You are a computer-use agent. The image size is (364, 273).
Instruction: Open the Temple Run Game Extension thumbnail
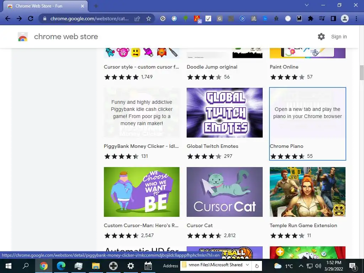[307, 192]
